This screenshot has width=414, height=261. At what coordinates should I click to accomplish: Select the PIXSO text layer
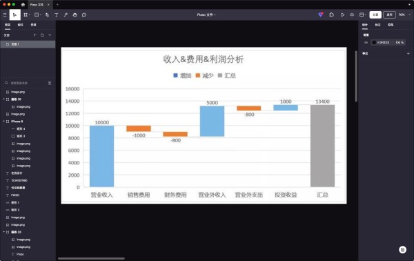[x=28, y=195]
